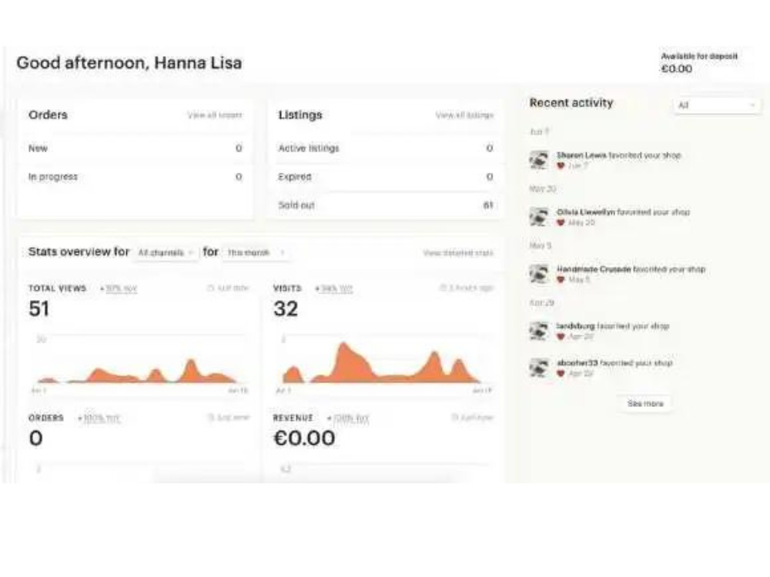The width and height of the screenshot is (770, 577).
Task: Open the View all listings link
Action: click(464, 115)
